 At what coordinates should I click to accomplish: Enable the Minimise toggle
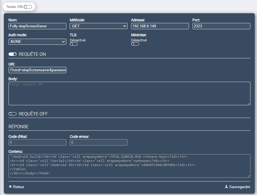point(135,44)
